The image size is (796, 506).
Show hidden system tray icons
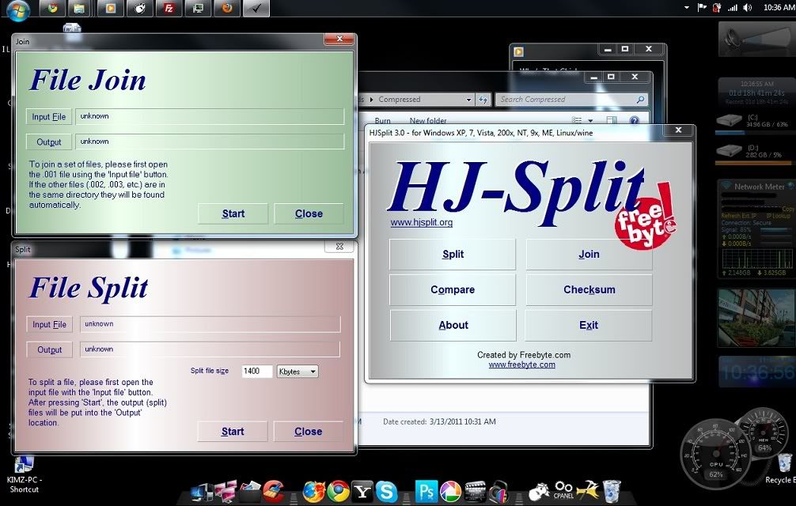click(x=686, y=8)
